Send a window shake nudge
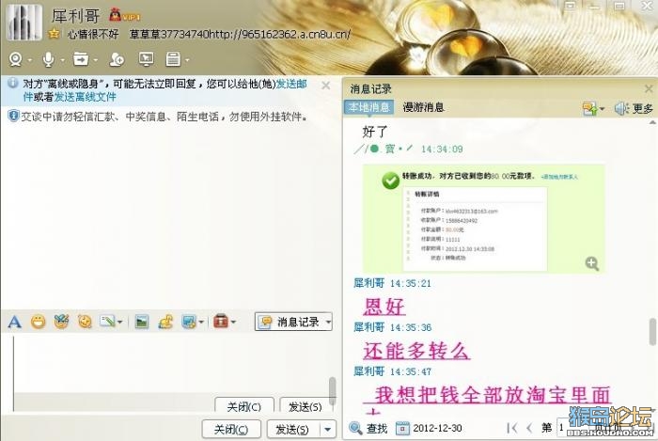Viewport: 658px width, 441px height. (86, 322)
